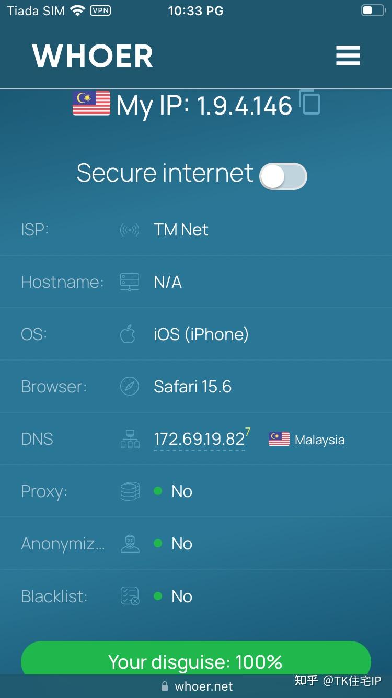
Task: Open the hamburger menu
Action: click(x=348, y=55)
